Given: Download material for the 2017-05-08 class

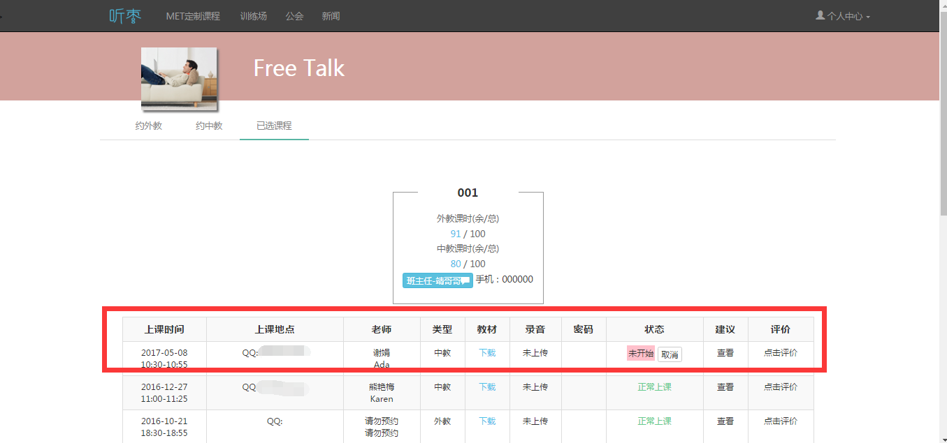Looking at the screenshot, I should [x=487, y=353].
